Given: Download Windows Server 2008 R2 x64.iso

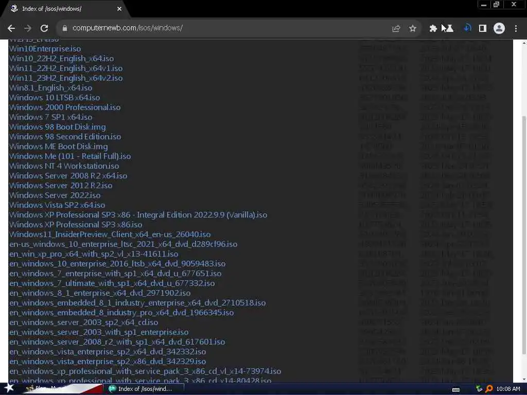Looking at the screenshot, I should [68, 176].
